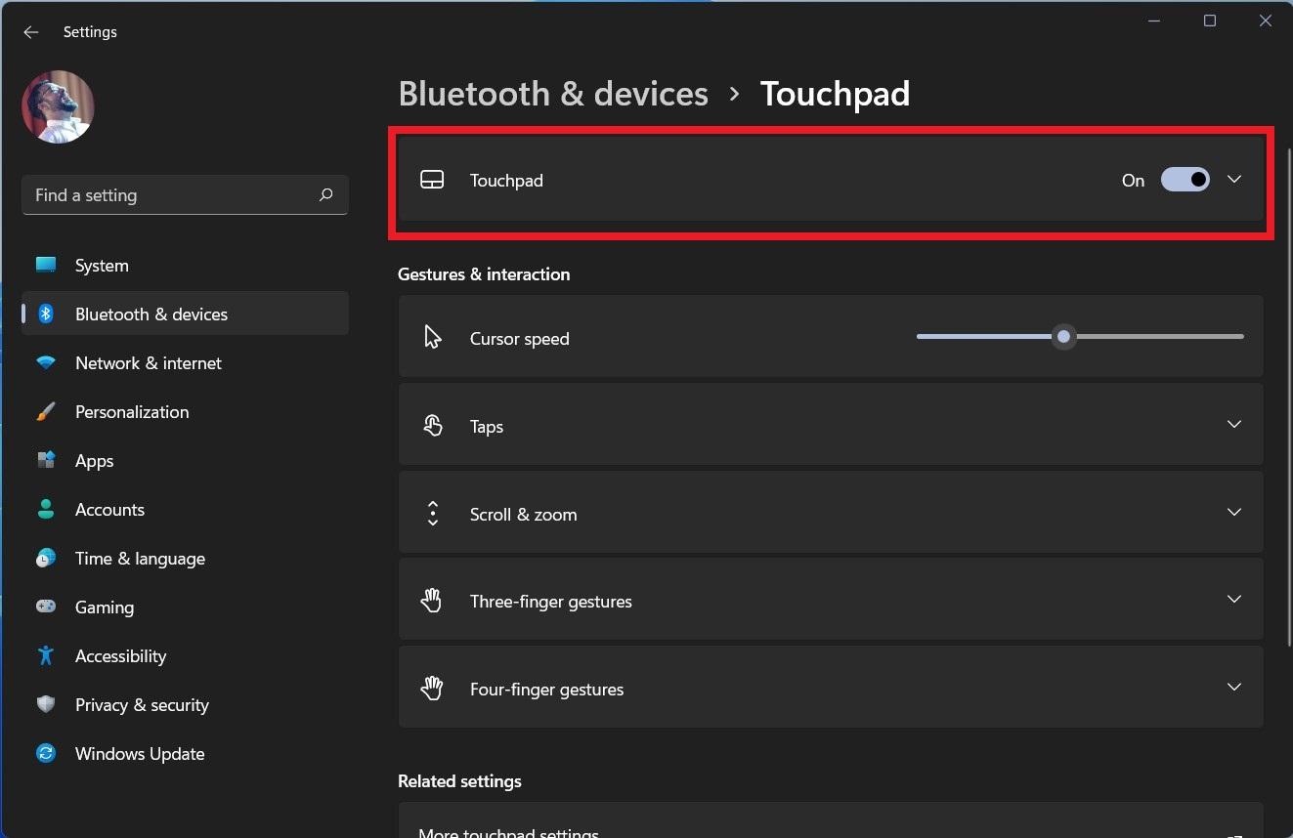Expand the Taps section
This screenshot has width=1293, height=838.
tap(1234, 425)
